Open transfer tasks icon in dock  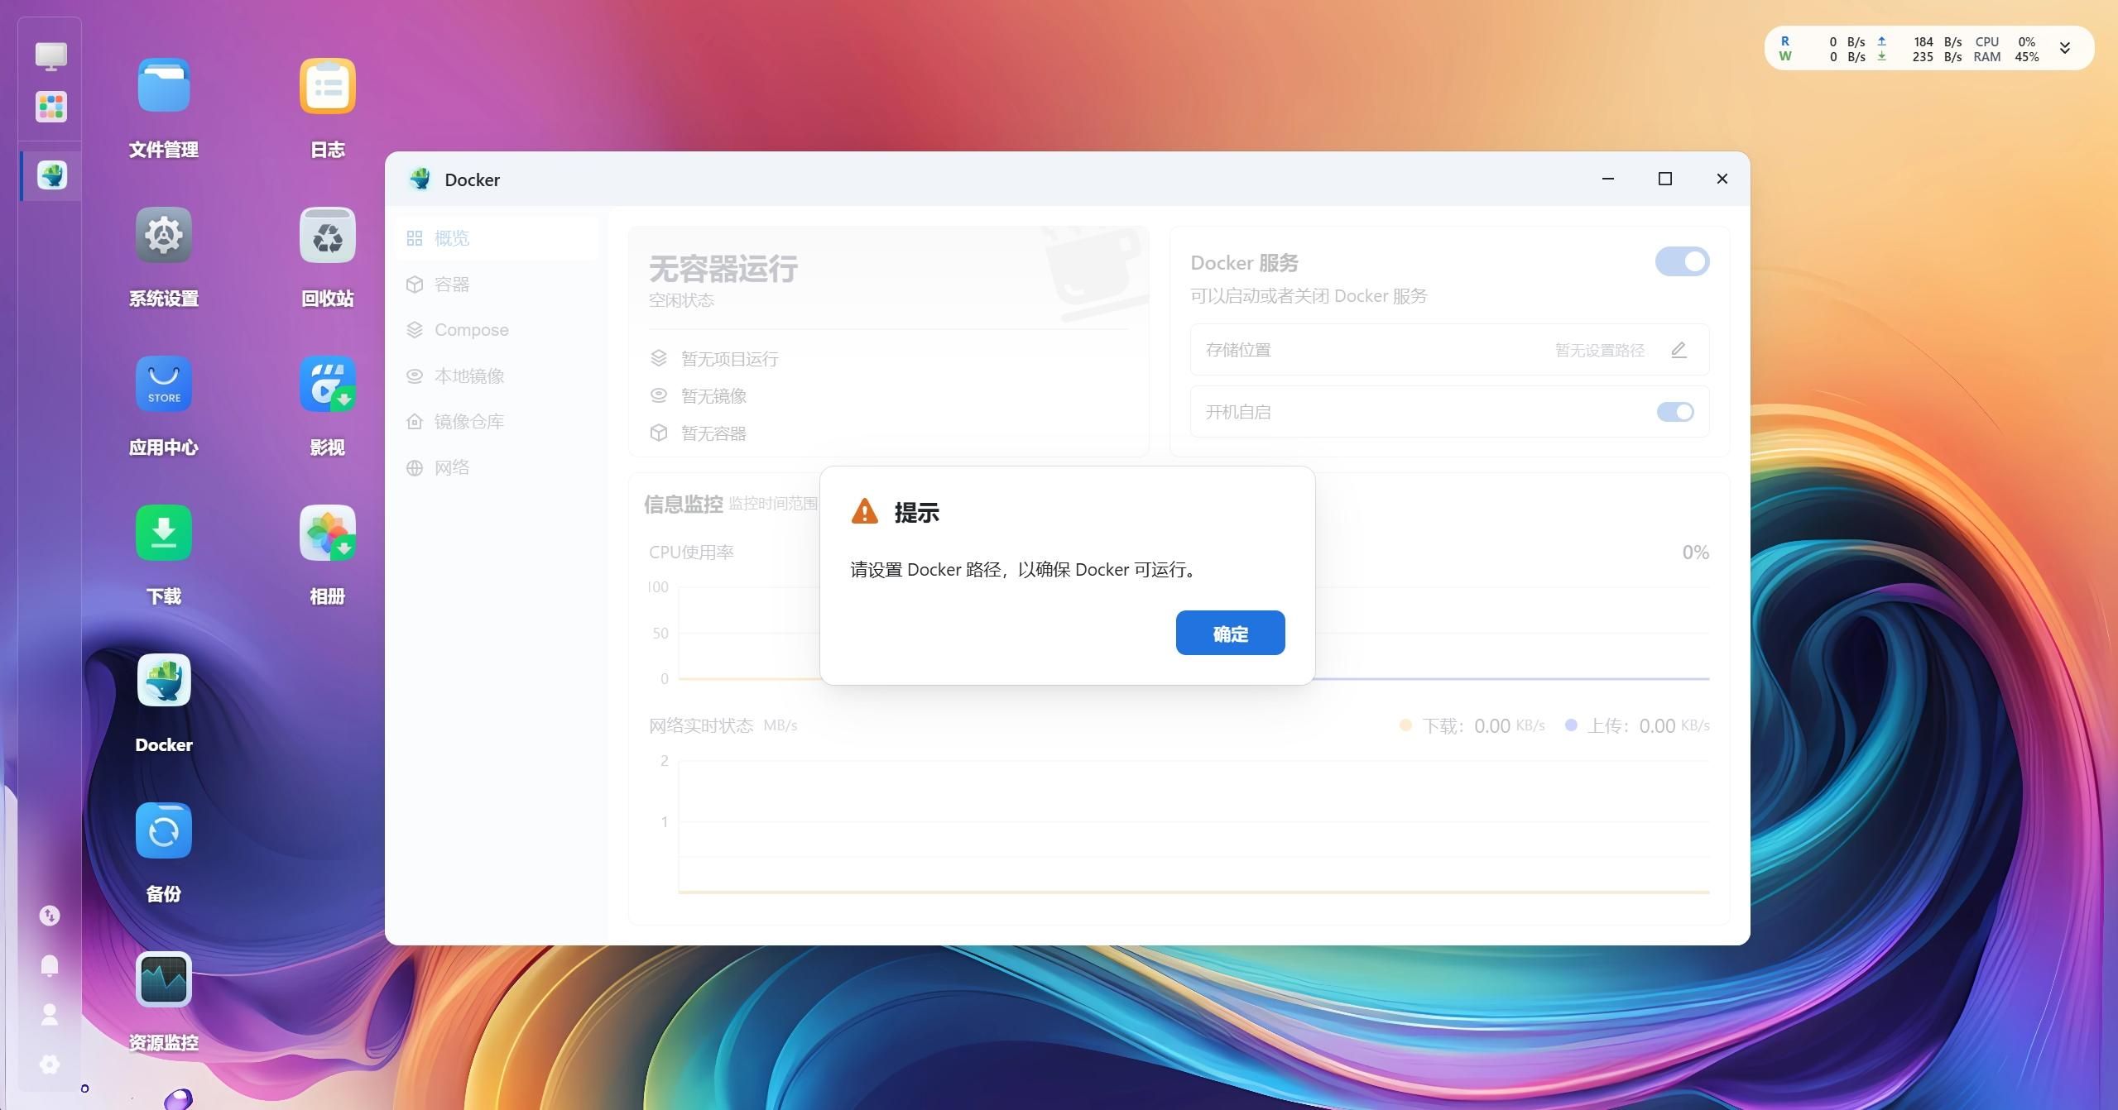point(50,916)
